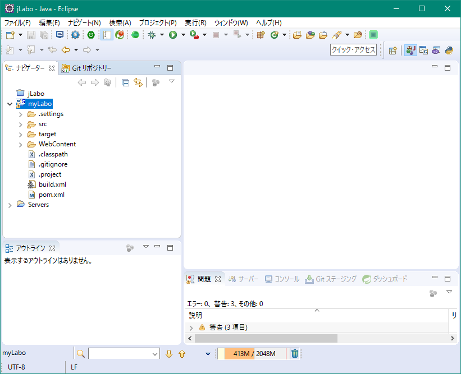Open the Run configurations dropdown arrow
This screenshot has width=461, height=374.
[x=183, y=35]
